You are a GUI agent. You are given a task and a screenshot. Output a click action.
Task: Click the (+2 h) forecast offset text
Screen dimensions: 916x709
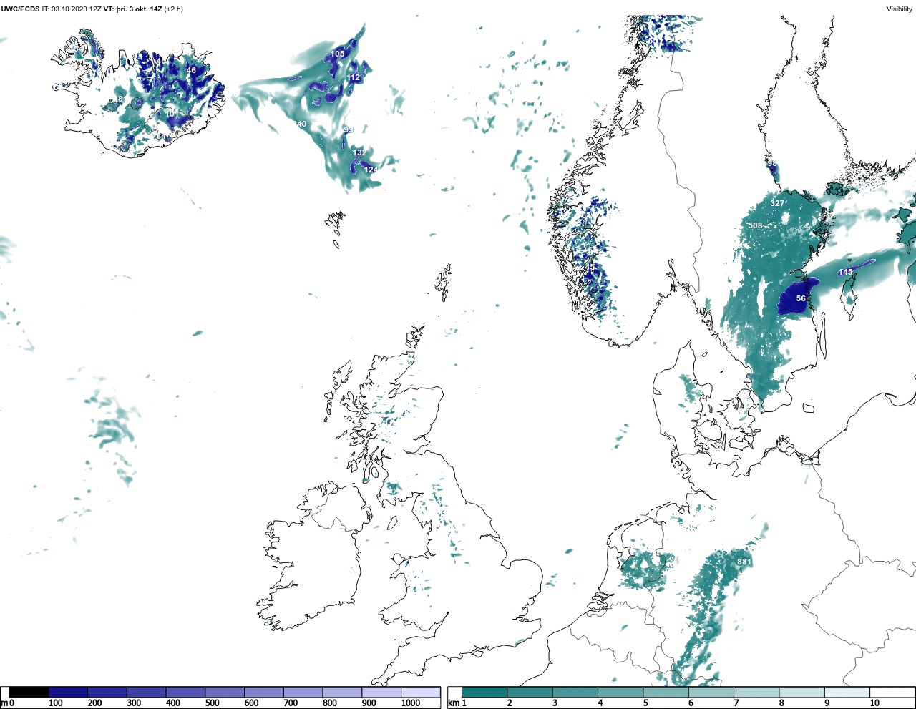(174, 9)
